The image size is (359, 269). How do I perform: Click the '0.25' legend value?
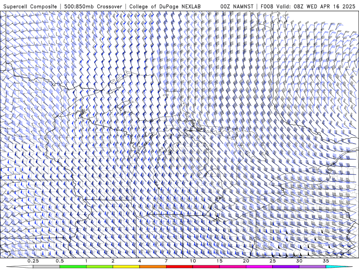33,261
